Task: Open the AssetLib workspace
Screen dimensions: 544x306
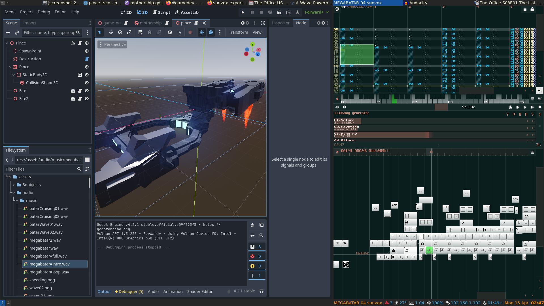Action: (187, 12)
